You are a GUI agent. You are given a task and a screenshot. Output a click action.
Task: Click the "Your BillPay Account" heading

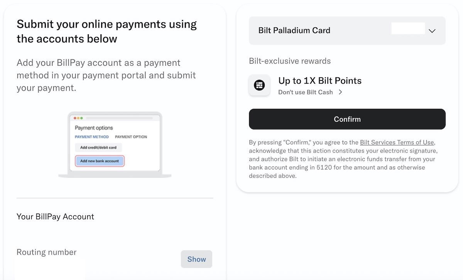point(55,216)
